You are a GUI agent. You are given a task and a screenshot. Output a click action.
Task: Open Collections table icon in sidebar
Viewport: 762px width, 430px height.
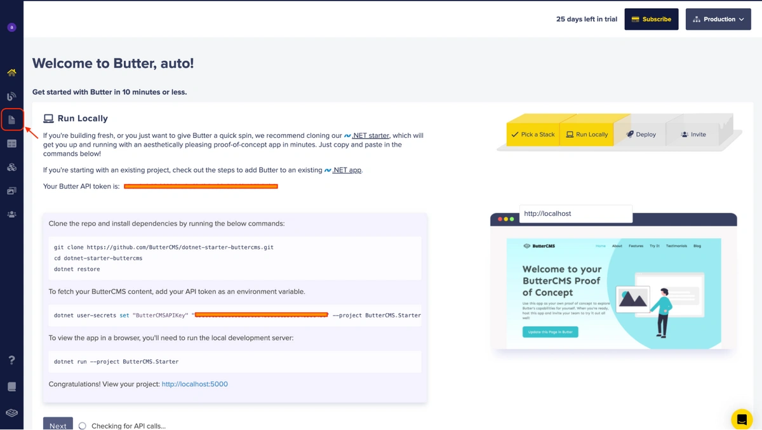point(11,144)
